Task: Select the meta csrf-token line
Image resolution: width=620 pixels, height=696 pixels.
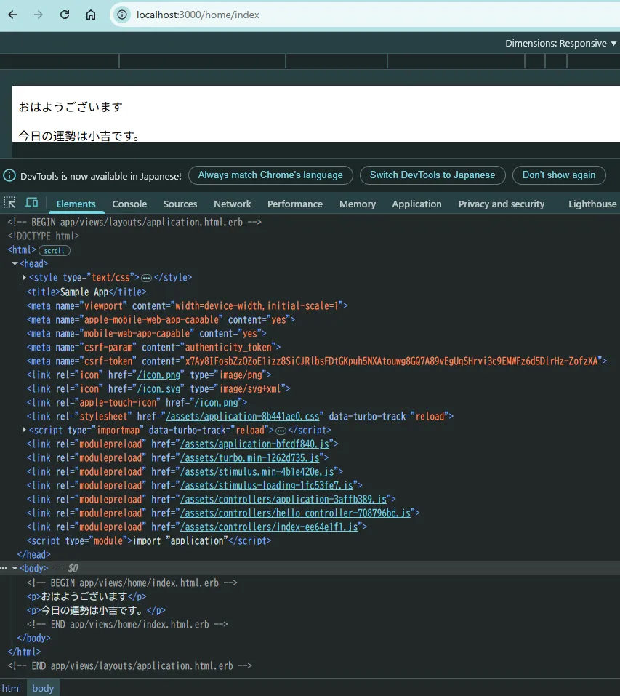Action: click(x=317, y=361)
